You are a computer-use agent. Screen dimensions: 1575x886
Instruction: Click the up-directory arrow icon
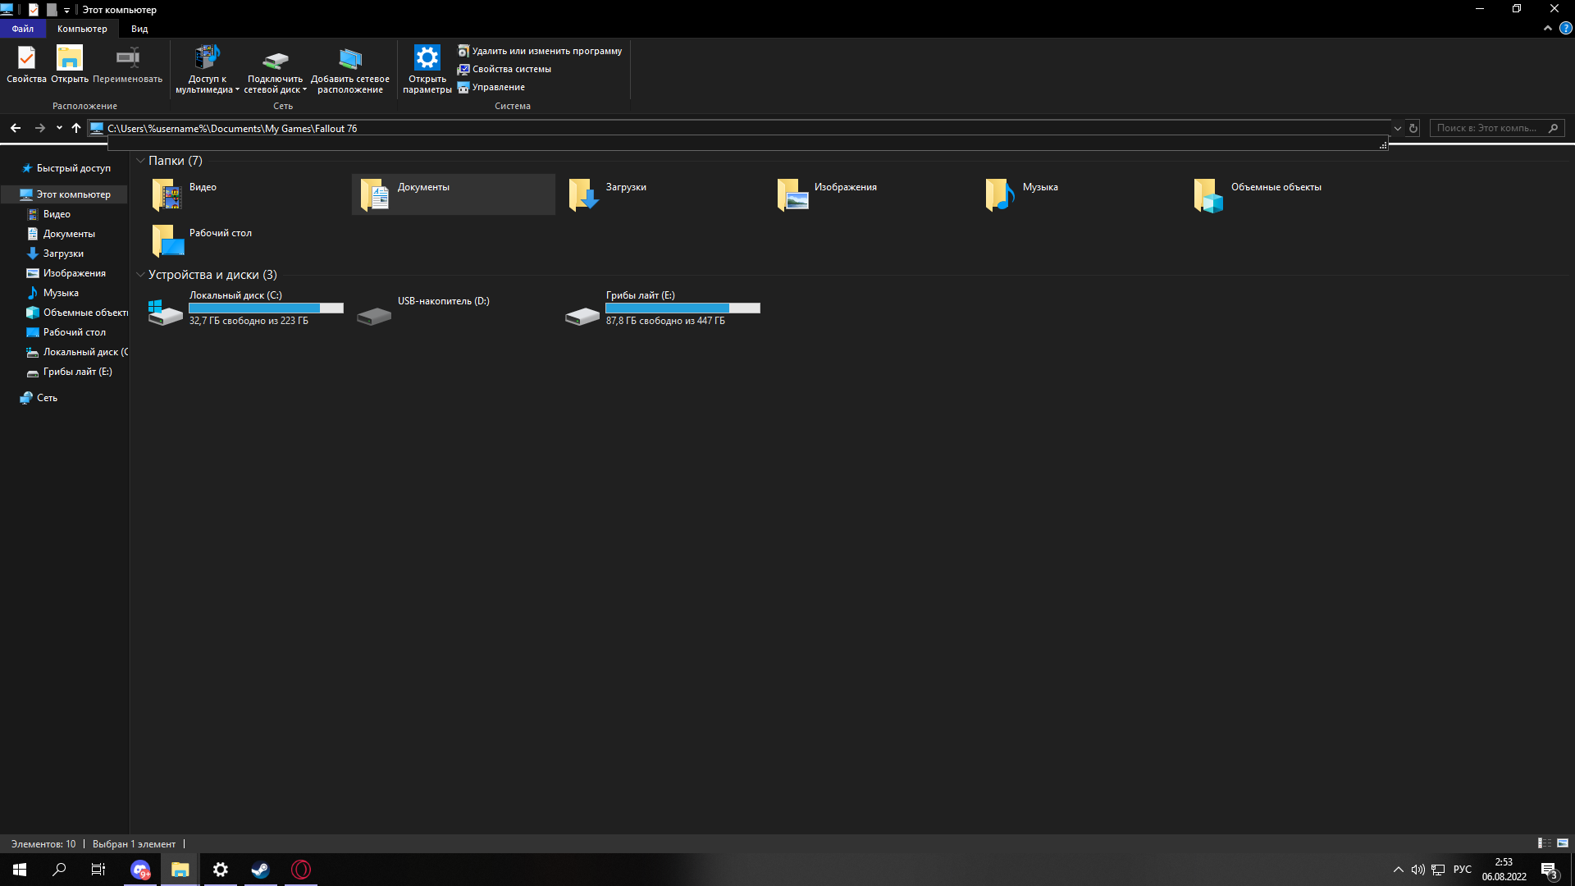tap(76, 128)
